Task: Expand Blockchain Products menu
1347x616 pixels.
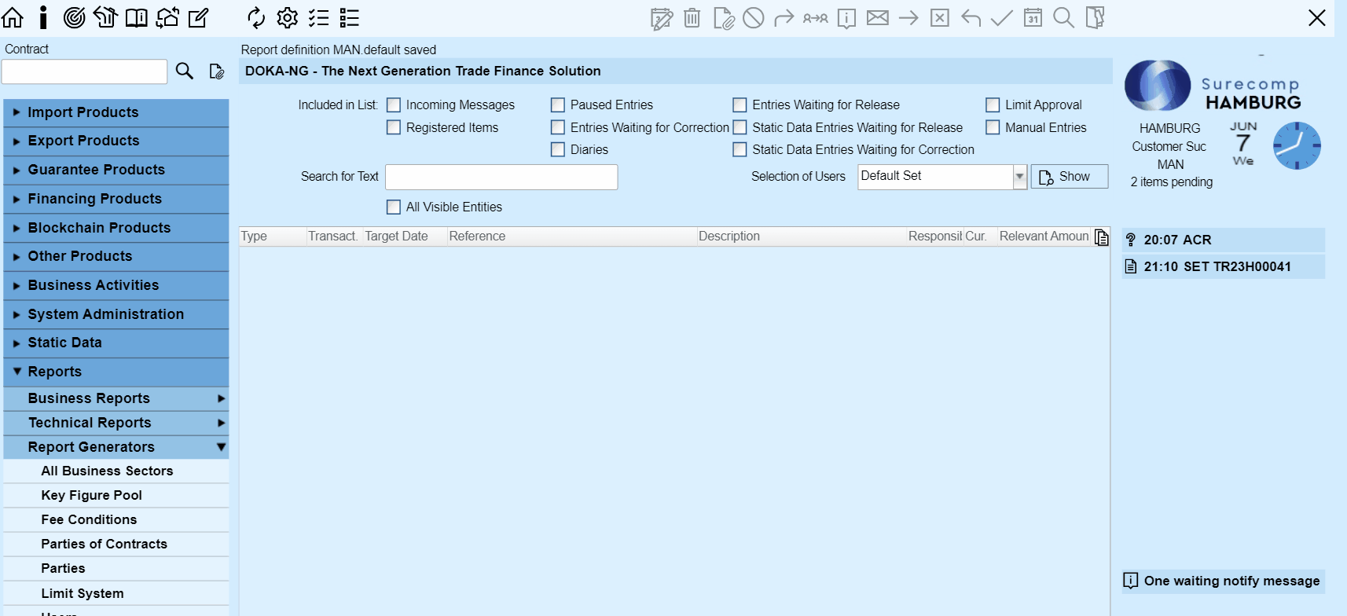Action: point(116,228)
